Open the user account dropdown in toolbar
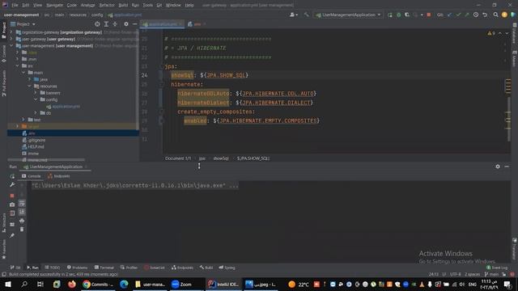The height and width of the screenshot is (291, 518). click(x=294, y=15)
